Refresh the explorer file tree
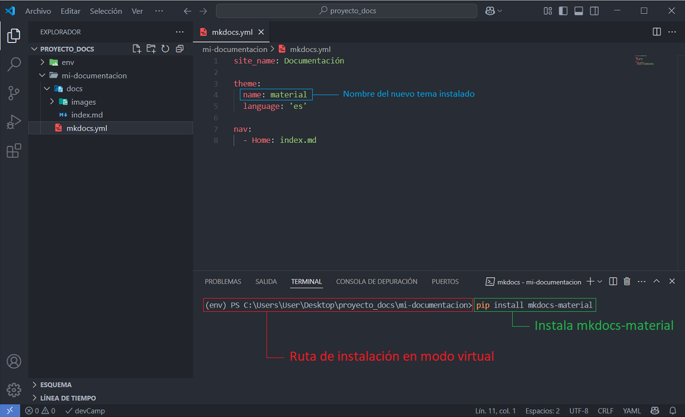This screenshot has height=417, width=685. click(x=165, y=49)
